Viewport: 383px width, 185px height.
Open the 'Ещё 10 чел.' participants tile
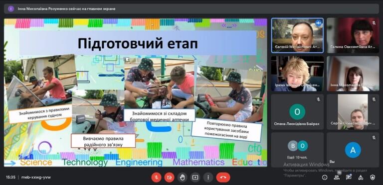(297, 150)
